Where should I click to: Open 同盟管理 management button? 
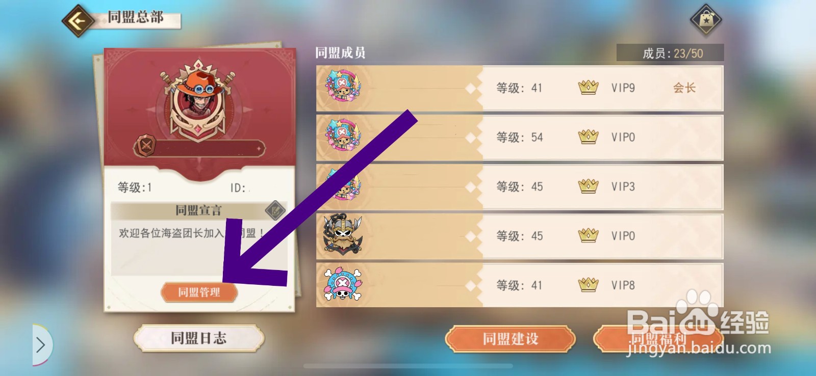199,292
